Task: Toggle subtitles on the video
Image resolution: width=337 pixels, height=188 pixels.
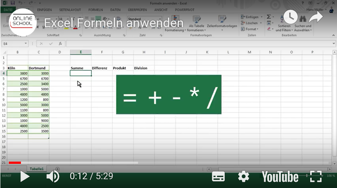Action: point(218,177)
